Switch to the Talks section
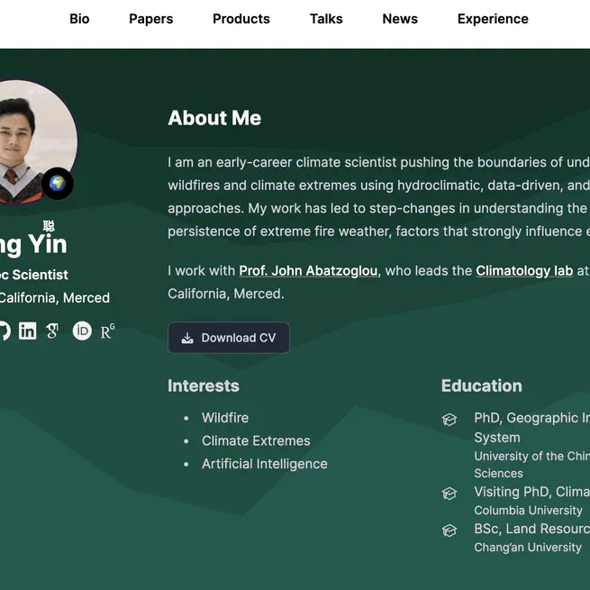This screenshot has height=590, width=590. 326,19
